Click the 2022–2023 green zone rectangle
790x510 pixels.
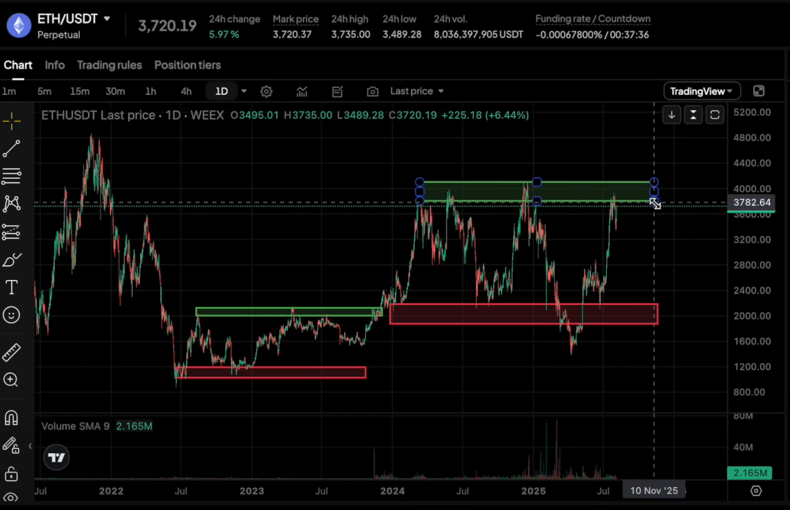(289, 312)
